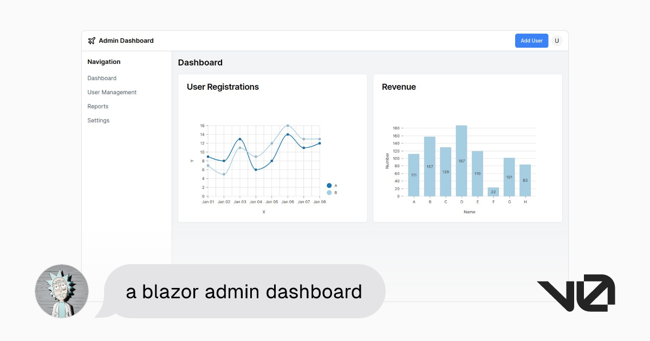Toggle the Revenue bar labeled 101 for column G

point(509,176)
